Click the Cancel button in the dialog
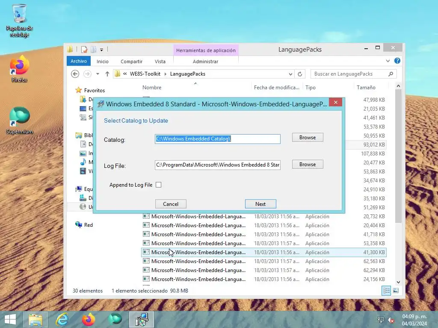This screenshot has width=438, height=328. [171, 204]
